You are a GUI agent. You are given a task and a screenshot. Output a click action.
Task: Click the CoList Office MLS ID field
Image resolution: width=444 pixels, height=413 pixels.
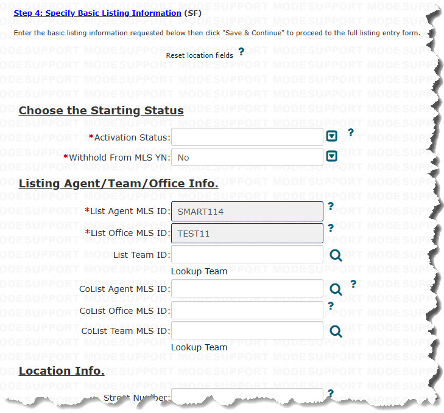click(247, 310)
